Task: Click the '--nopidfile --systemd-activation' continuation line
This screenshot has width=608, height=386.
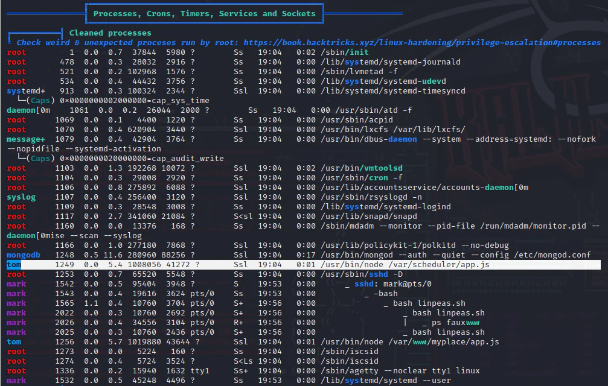Action: [84, 148]
